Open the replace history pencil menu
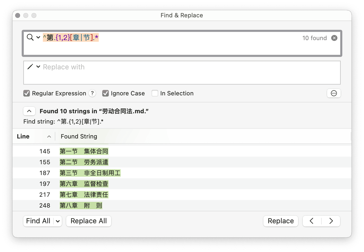This screenshot has height=252, width=364. [x=34, y=67]
